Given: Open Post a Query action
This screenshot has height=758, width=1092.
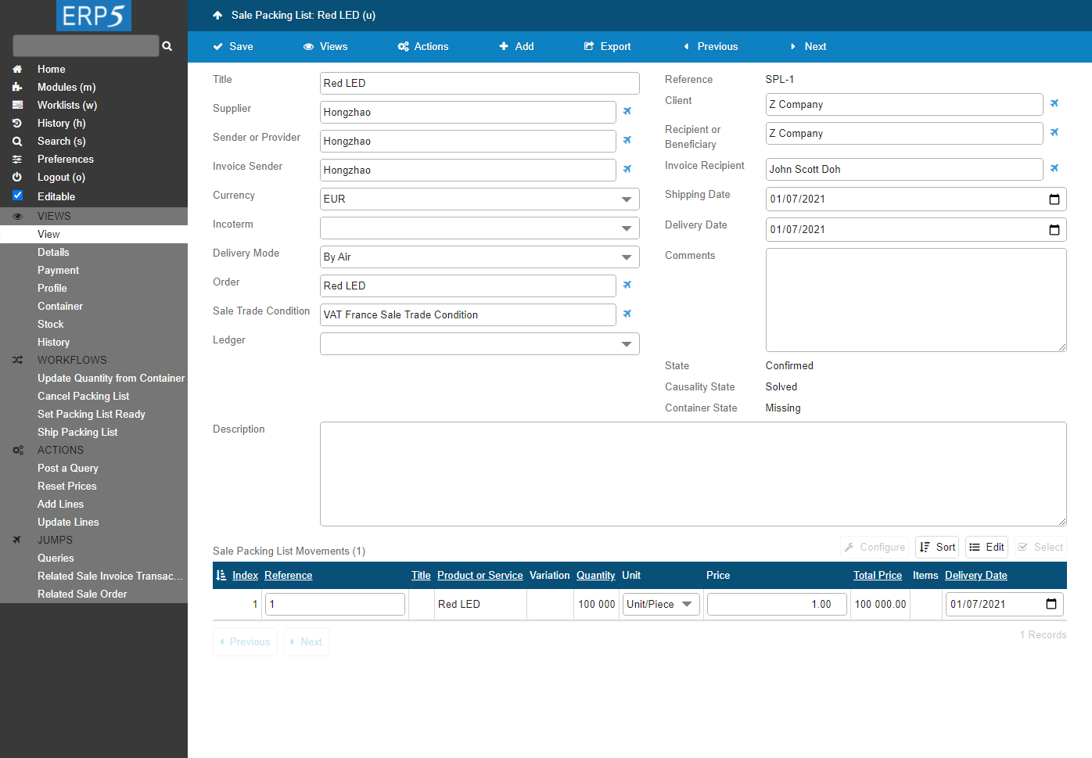Looking at the screenshot, I should click(68, 468).
